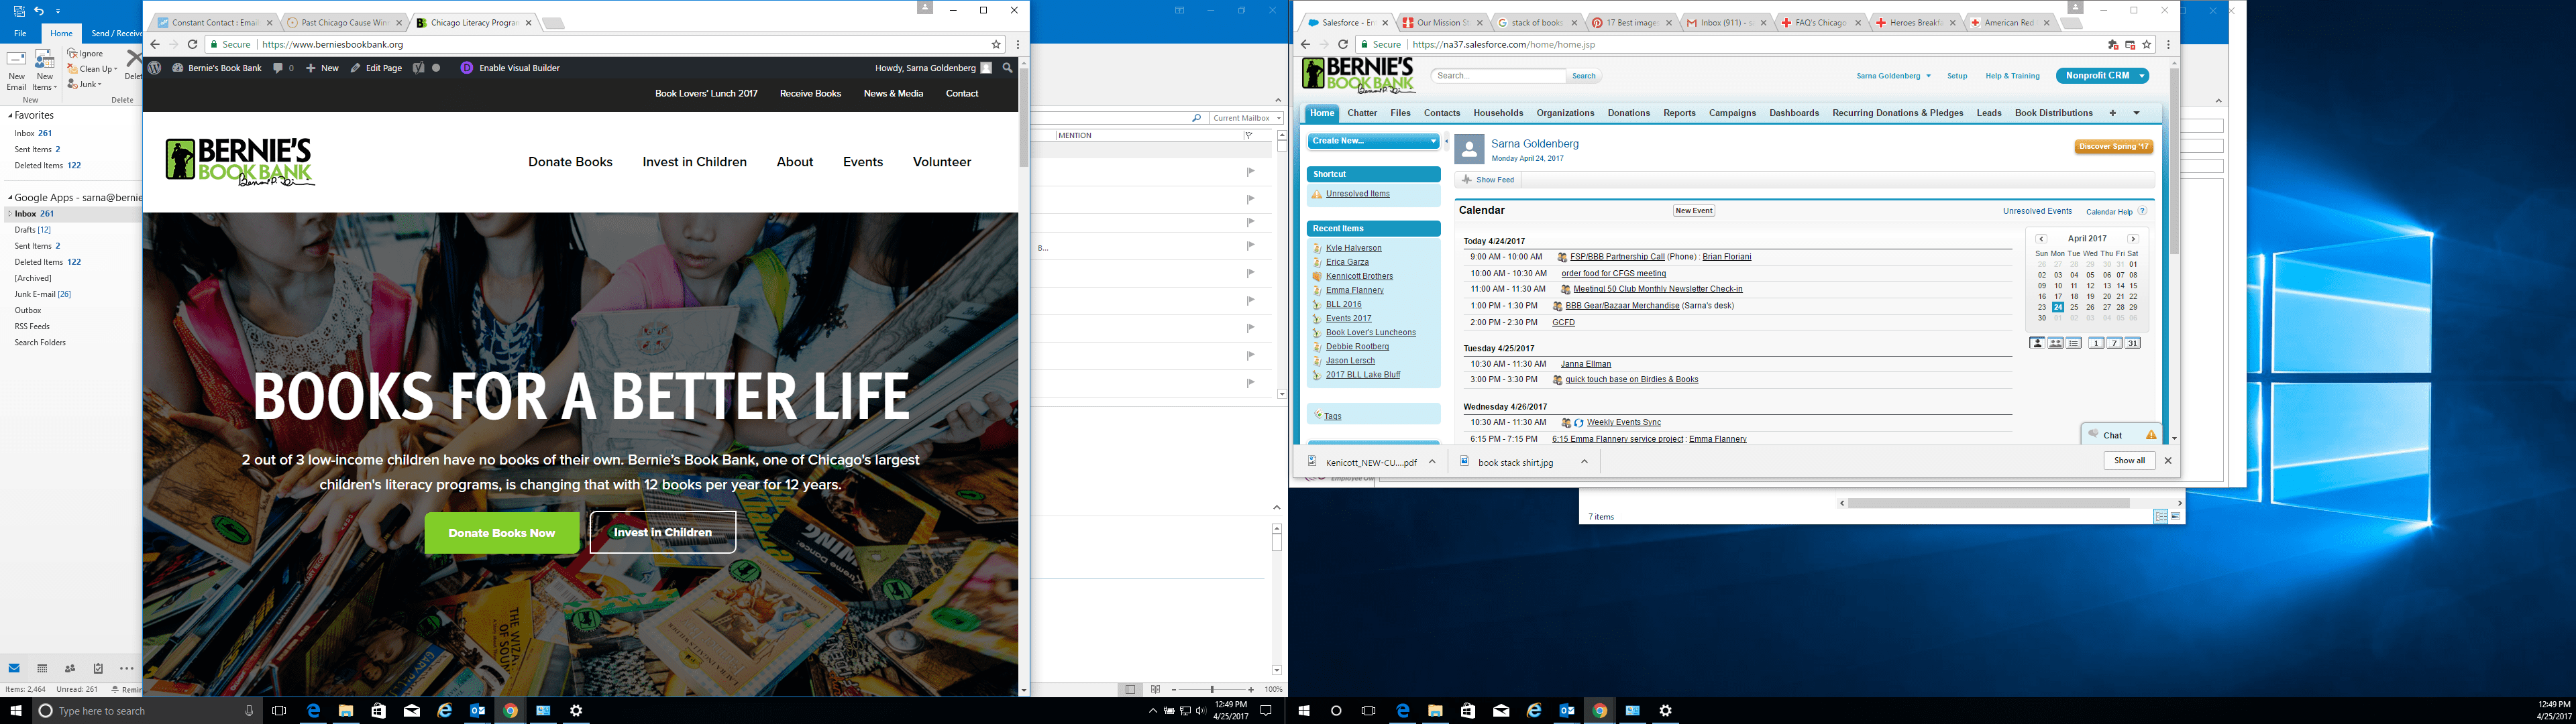
Task: Bookmark the berniesbookbank.org page with the star
Action: (x=996, y=44)
